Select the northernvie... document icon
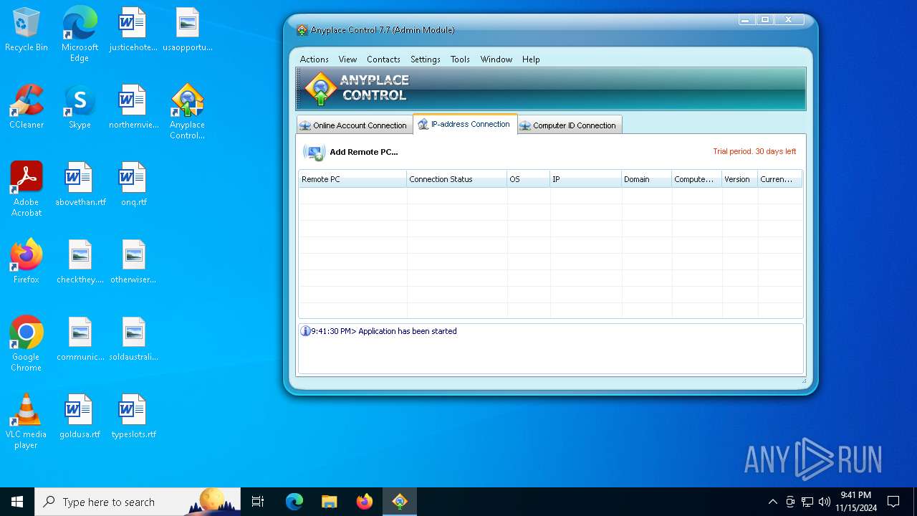 (133, 107)
